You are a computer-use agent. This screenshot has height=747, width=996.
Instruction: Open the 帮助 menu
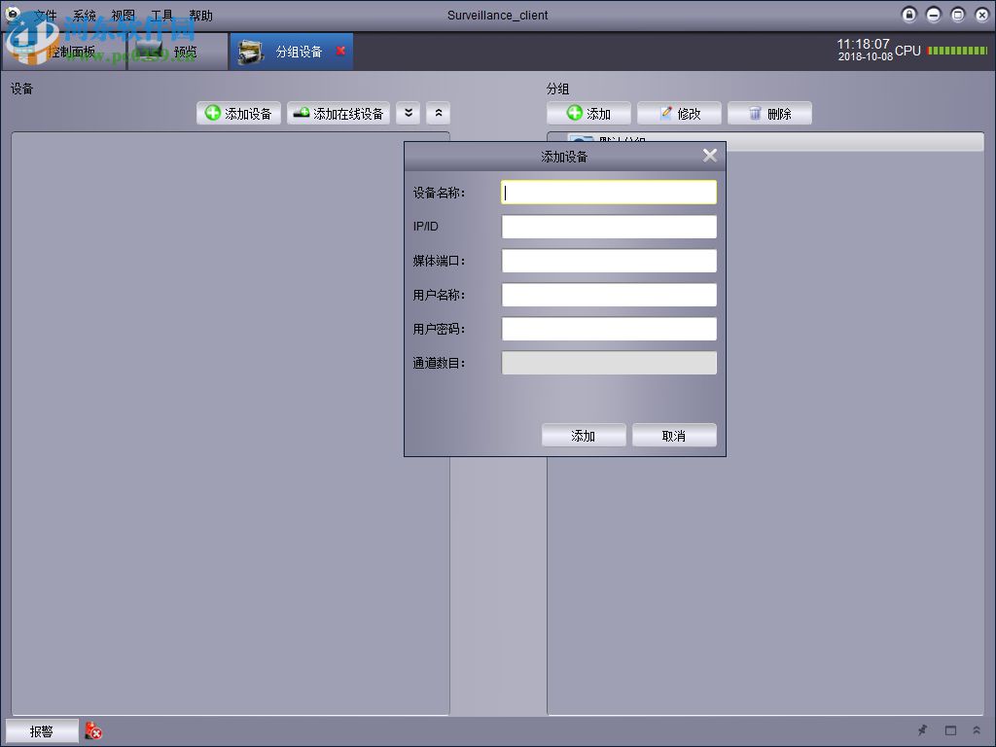pos(200,16)
